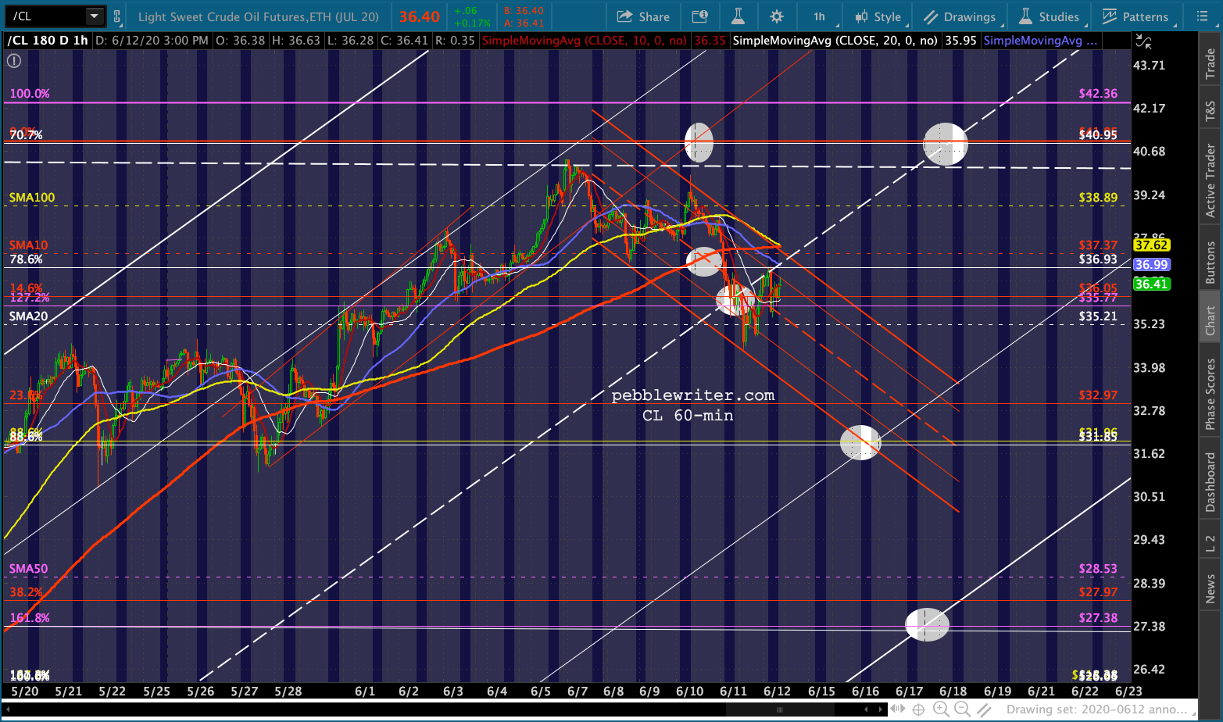Click the $32.97 level label
Image resolution: width=1223 pixels, height=722 pixels.
click(x=1098, y=395)
